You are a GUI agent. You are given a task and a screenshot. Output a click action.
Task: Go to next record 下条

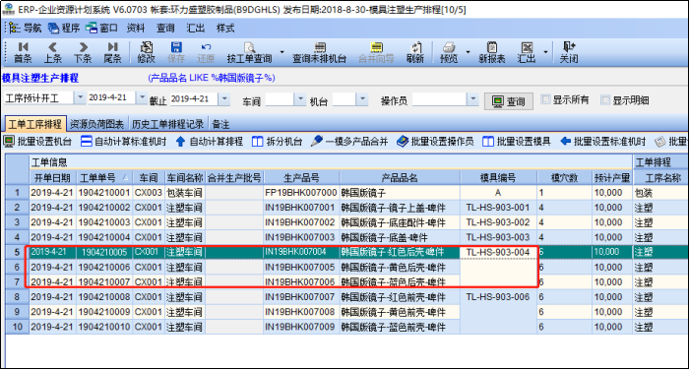point(83,52)
